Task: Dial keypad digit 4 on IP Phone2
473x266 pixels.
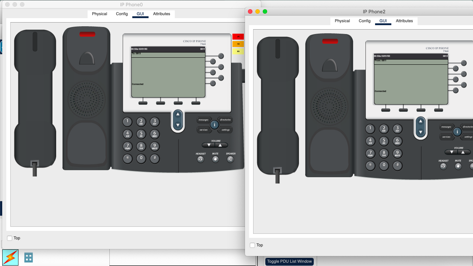Action: point(370,141)
